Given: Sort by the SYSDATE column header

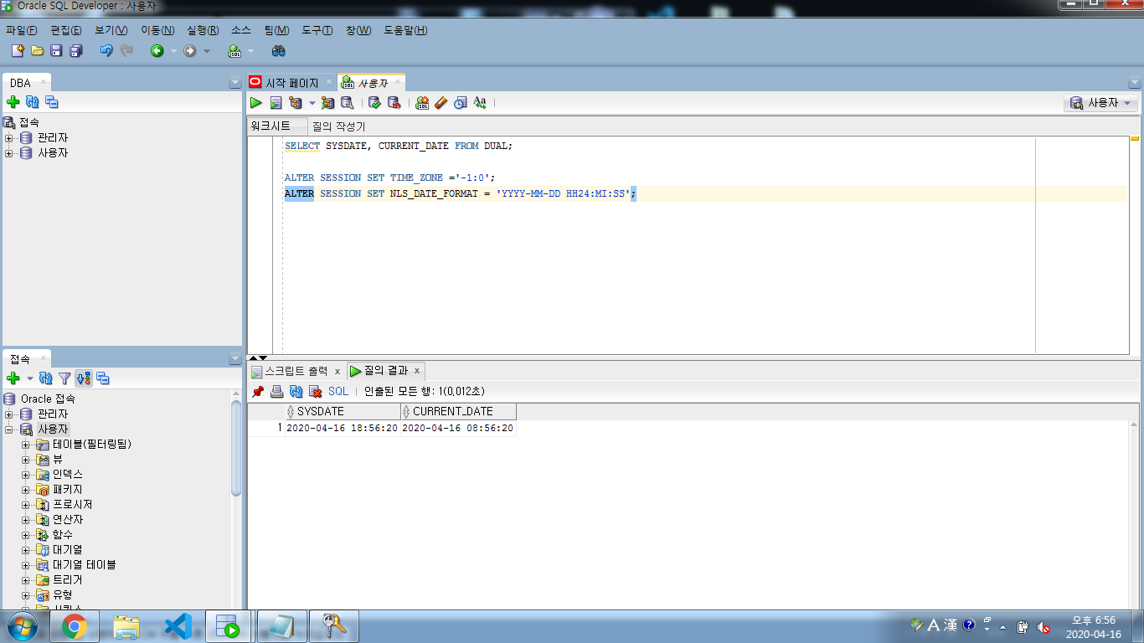Looking at the screenshot, I should (x=343, y=411).
